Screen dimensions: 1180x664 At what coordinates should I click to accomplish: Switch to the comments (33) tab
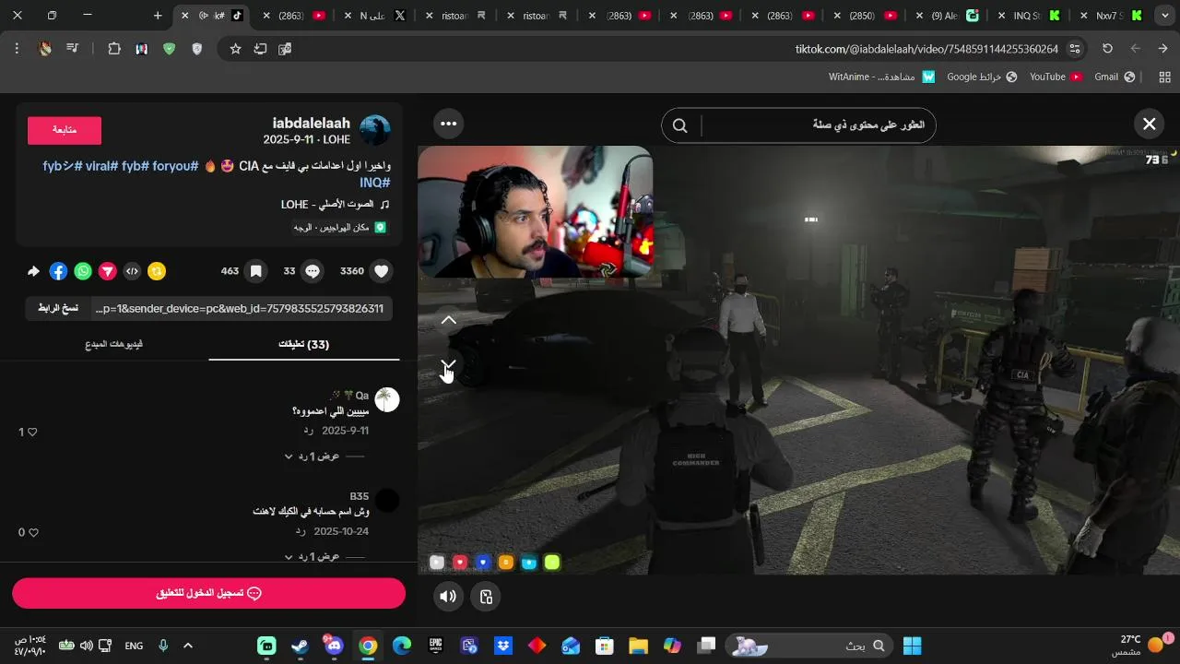304,344
